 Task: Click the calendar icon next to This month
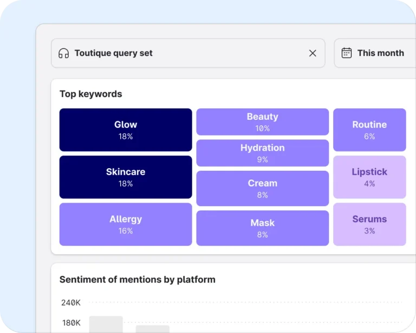(347, 53)
